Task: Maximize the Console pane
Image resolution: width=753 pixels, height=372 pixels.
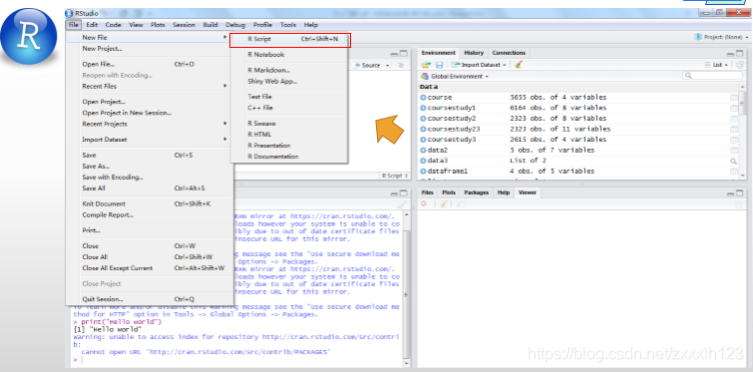Action: point(404,193)
